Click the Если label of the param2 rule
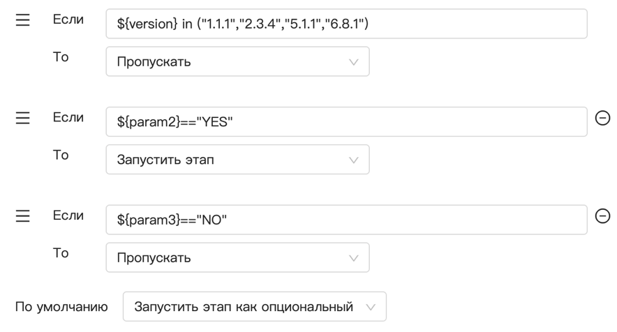 point(68,118)
